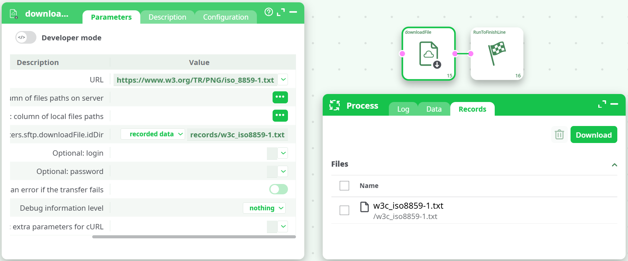This screenshot has width=628, height=261.
Task: Click the parameters horizontal scrollbar
Action: [x=194, y=237]
